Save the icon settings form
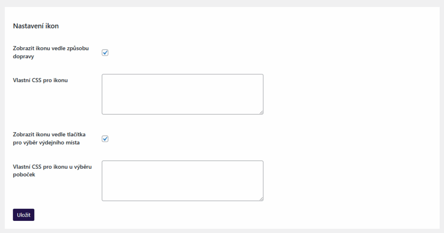This screenshot has height=233, width=444. coord(23,215)
